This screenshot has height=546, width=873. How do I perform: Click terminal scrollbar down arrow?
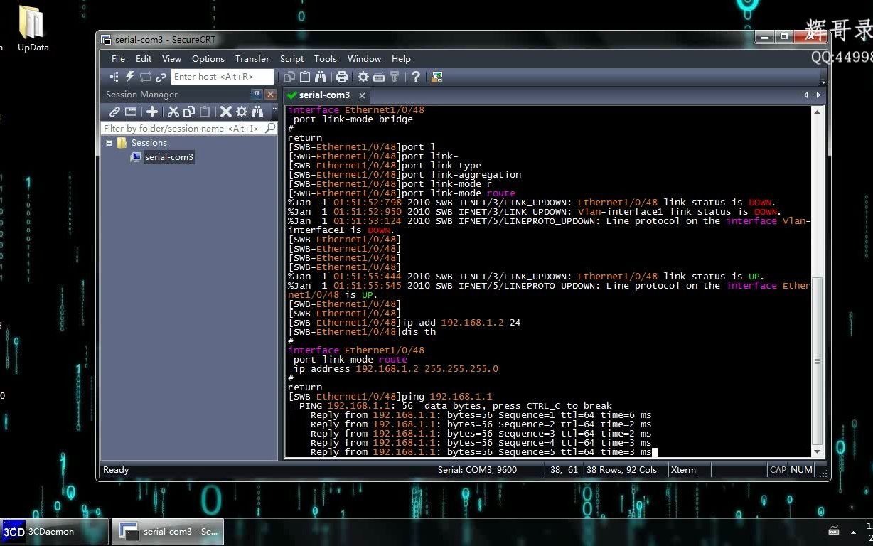[x=818, y=451]
